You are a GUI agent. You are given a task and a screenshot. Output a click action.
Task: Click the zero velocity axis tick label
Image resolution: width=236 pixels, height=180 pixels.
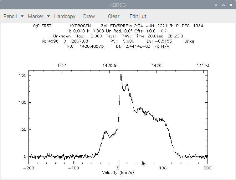pyautogui.click(x=118, y=168)
